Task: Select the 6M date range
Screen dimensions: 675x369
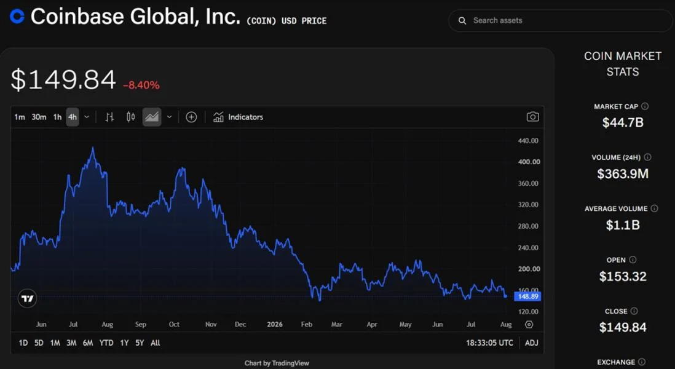Action: pyautogui.click(x=88, y=343)
